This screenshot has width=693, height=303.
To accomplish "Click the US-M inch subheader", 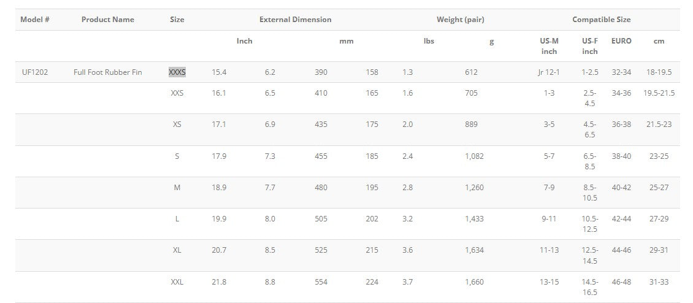I will [549, 46].
